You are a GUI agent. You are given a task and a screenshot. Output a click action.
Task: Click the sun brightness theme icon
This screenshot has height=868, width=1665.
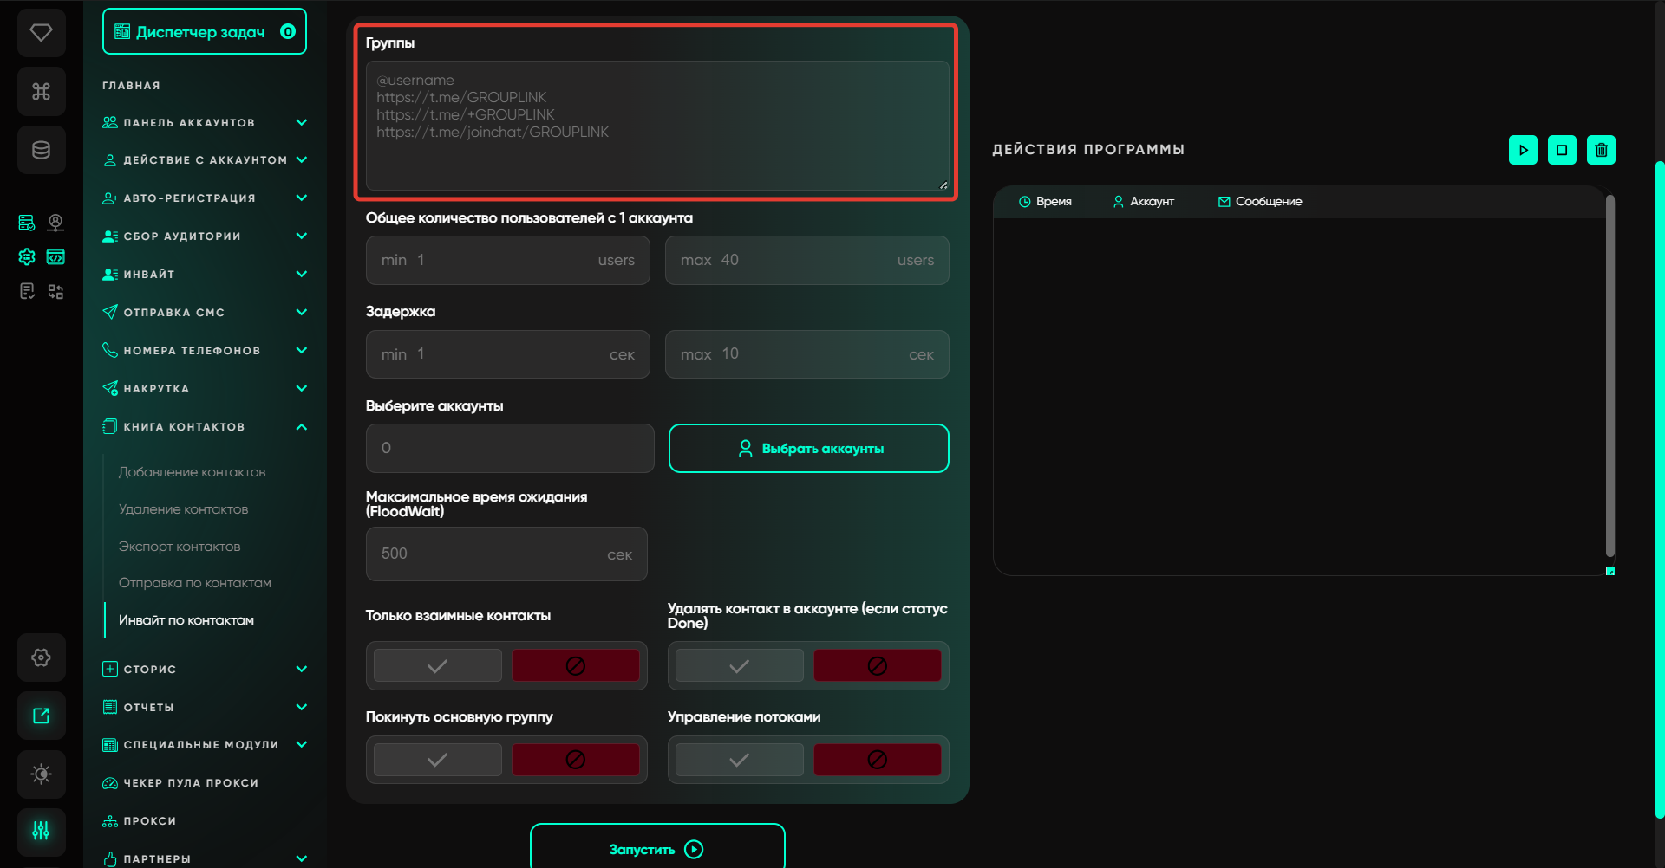coord(41,774)
